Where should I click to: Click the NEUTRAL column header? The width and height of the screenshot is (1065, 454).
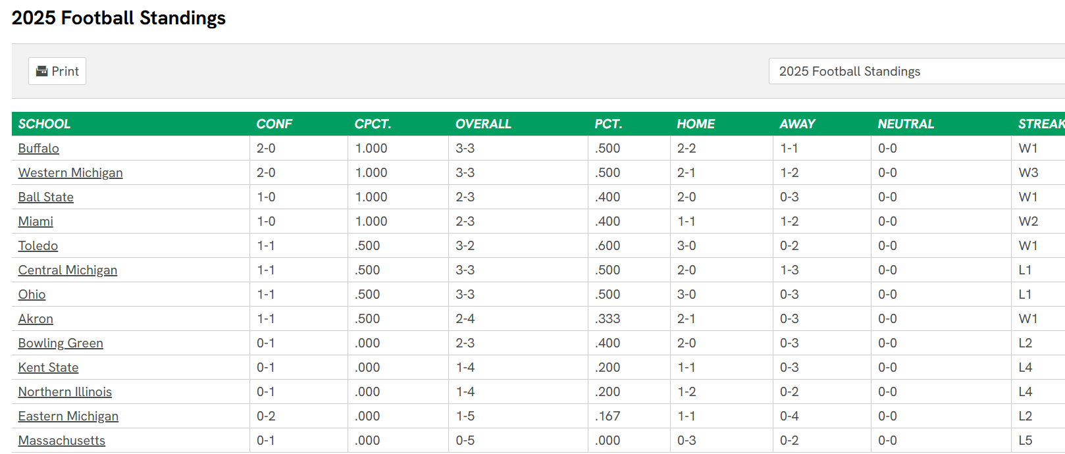[906, 124]
